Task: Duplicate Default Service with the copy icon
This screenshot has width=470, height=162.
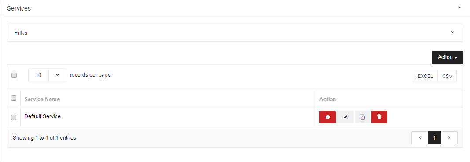Action: tap(362, 117)
